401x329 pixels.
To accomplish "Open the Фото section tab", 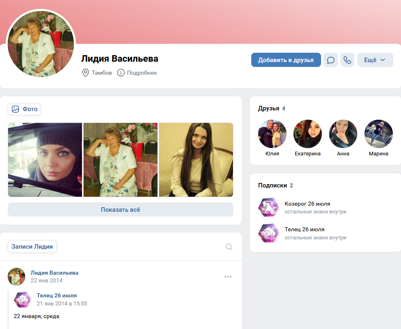I will tap(24, 109).
